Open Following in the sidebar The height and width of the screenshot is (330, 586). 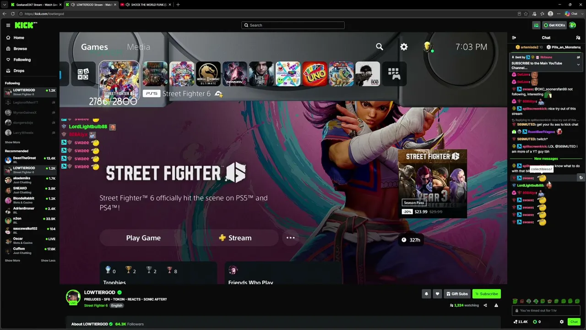pyautogui.click(x=22, y=60)
